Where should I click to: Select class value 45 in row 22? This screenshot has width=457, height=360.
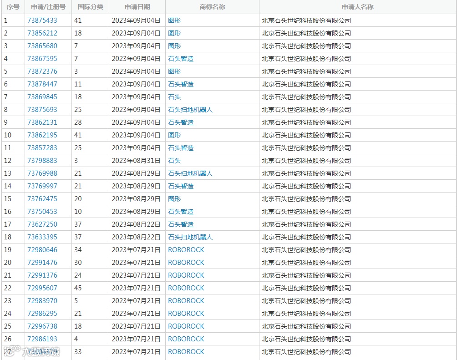click(78, 288)
